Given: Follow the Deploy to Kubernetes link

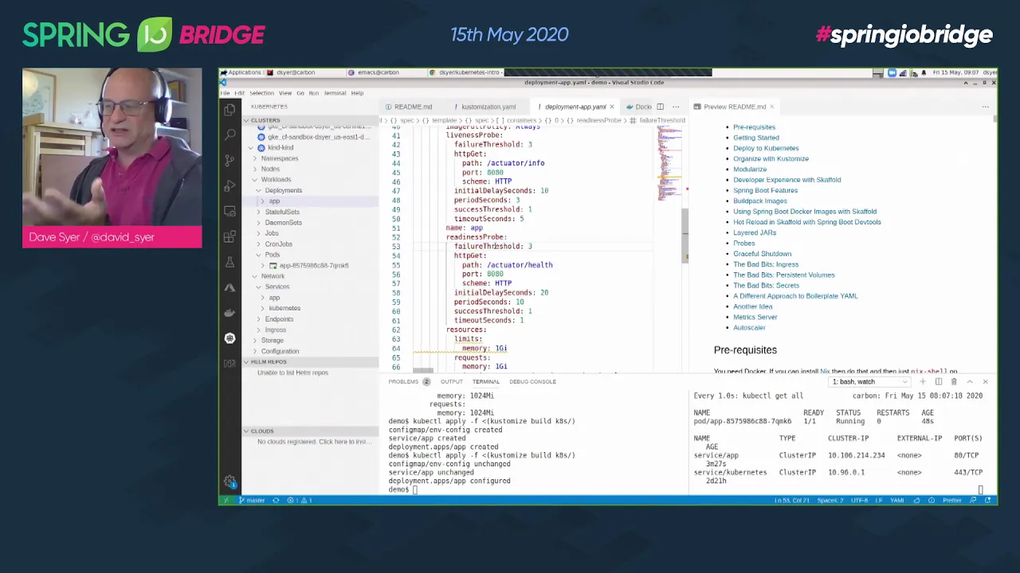Looking at the screenshot, I should pyautogui.click(x=766, y=148).
